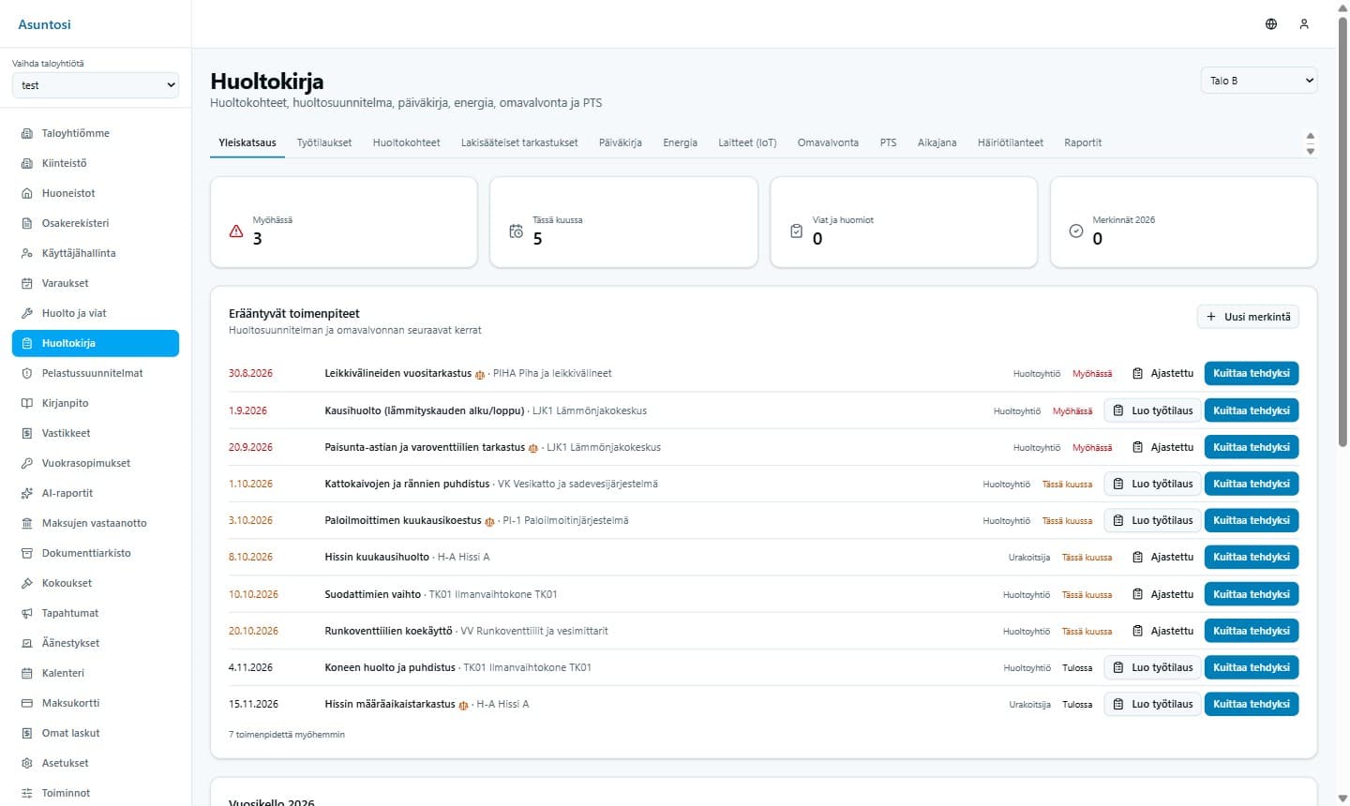Click the Tapahtumat megaphone icon
1350x806 pixels.
(x=27, y=613)
